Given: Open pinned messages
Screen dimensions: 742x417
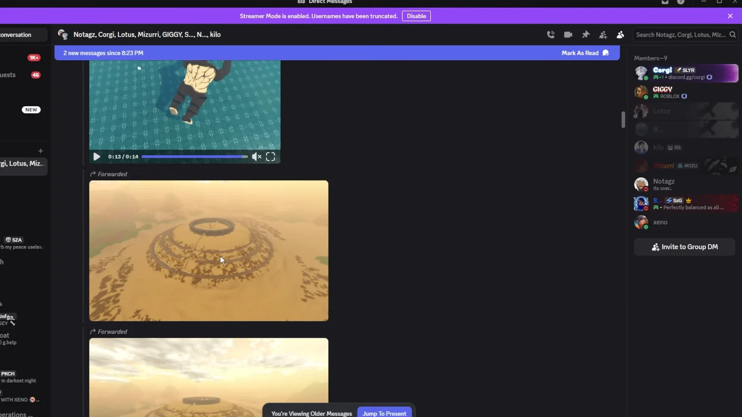Looking at the screenshot, I should point(586,35).
